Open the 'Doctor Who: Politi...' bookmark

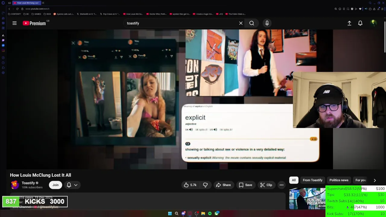click(x=157, y=14)
